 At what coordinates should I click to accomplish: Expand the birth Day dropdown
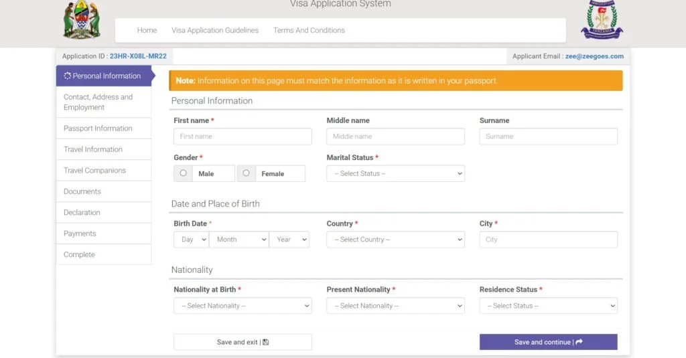(191, 240)
